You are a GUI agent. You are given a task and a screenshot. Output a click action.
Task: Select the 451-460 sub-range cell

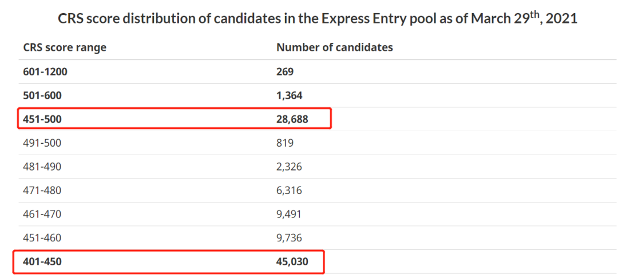pyautogui.click(x=42, y=238)
